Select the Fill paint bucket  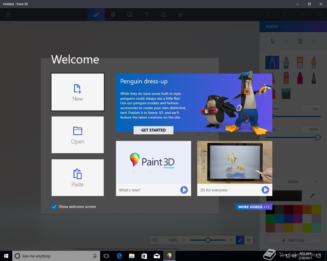286,94
